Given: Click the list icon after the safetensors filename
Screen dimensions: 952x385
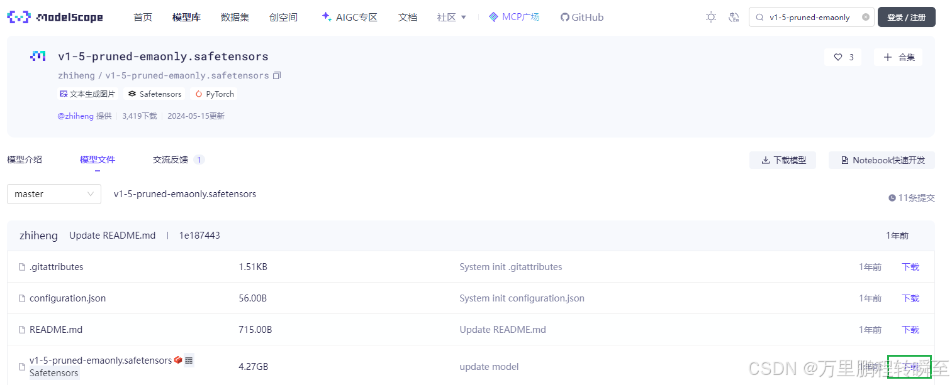Looking at the screenshot, I should pos(189,361).
